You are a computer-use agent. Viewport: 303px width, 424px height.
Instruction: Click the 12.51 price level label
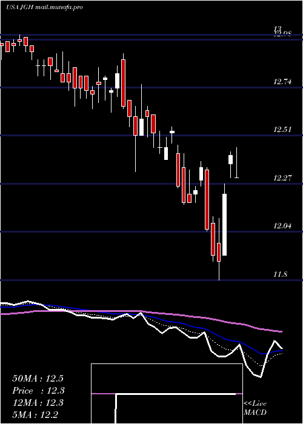click(x=282, y=130)
